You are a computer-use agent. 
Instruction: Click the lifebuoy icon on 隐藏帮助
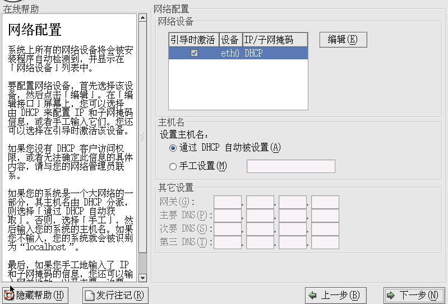point(9,295)
